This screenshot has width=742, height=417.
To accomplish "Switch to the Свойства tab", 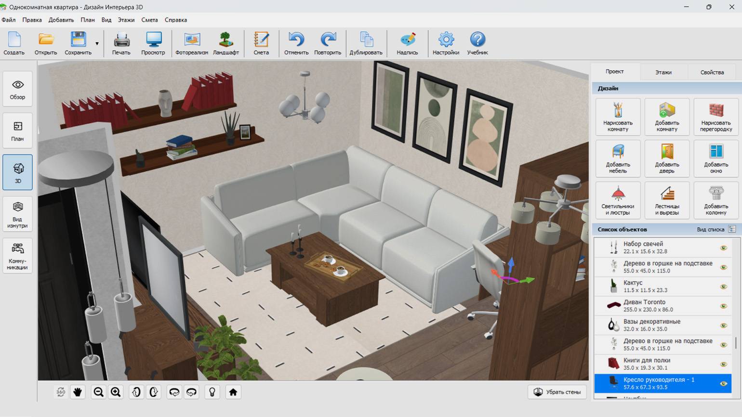I will click(712, 72).
